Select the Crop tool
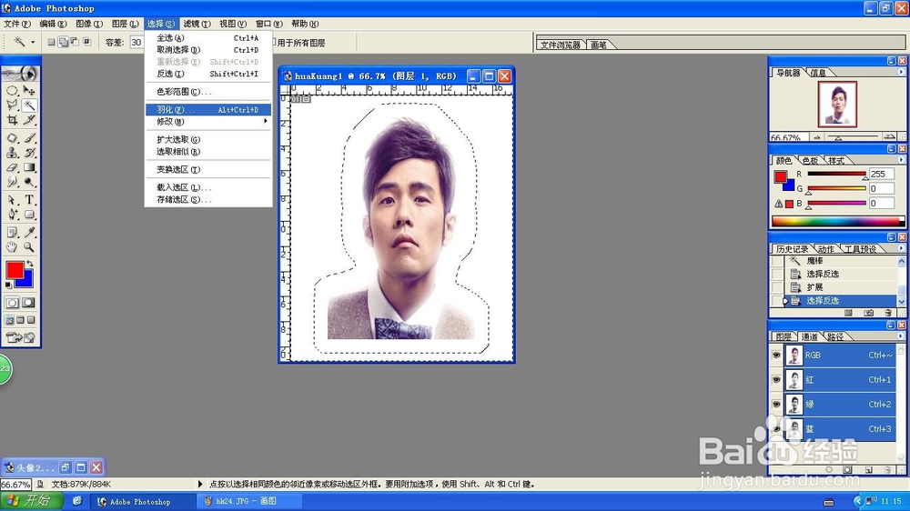 point(12,119)
